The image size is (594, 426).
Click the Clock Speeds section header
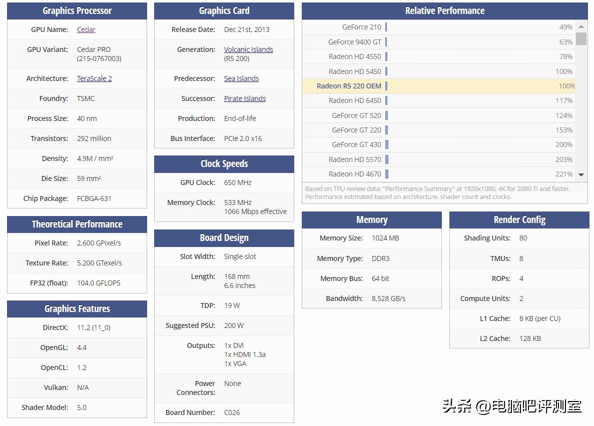pyautogui.click(x=224, y=163)
